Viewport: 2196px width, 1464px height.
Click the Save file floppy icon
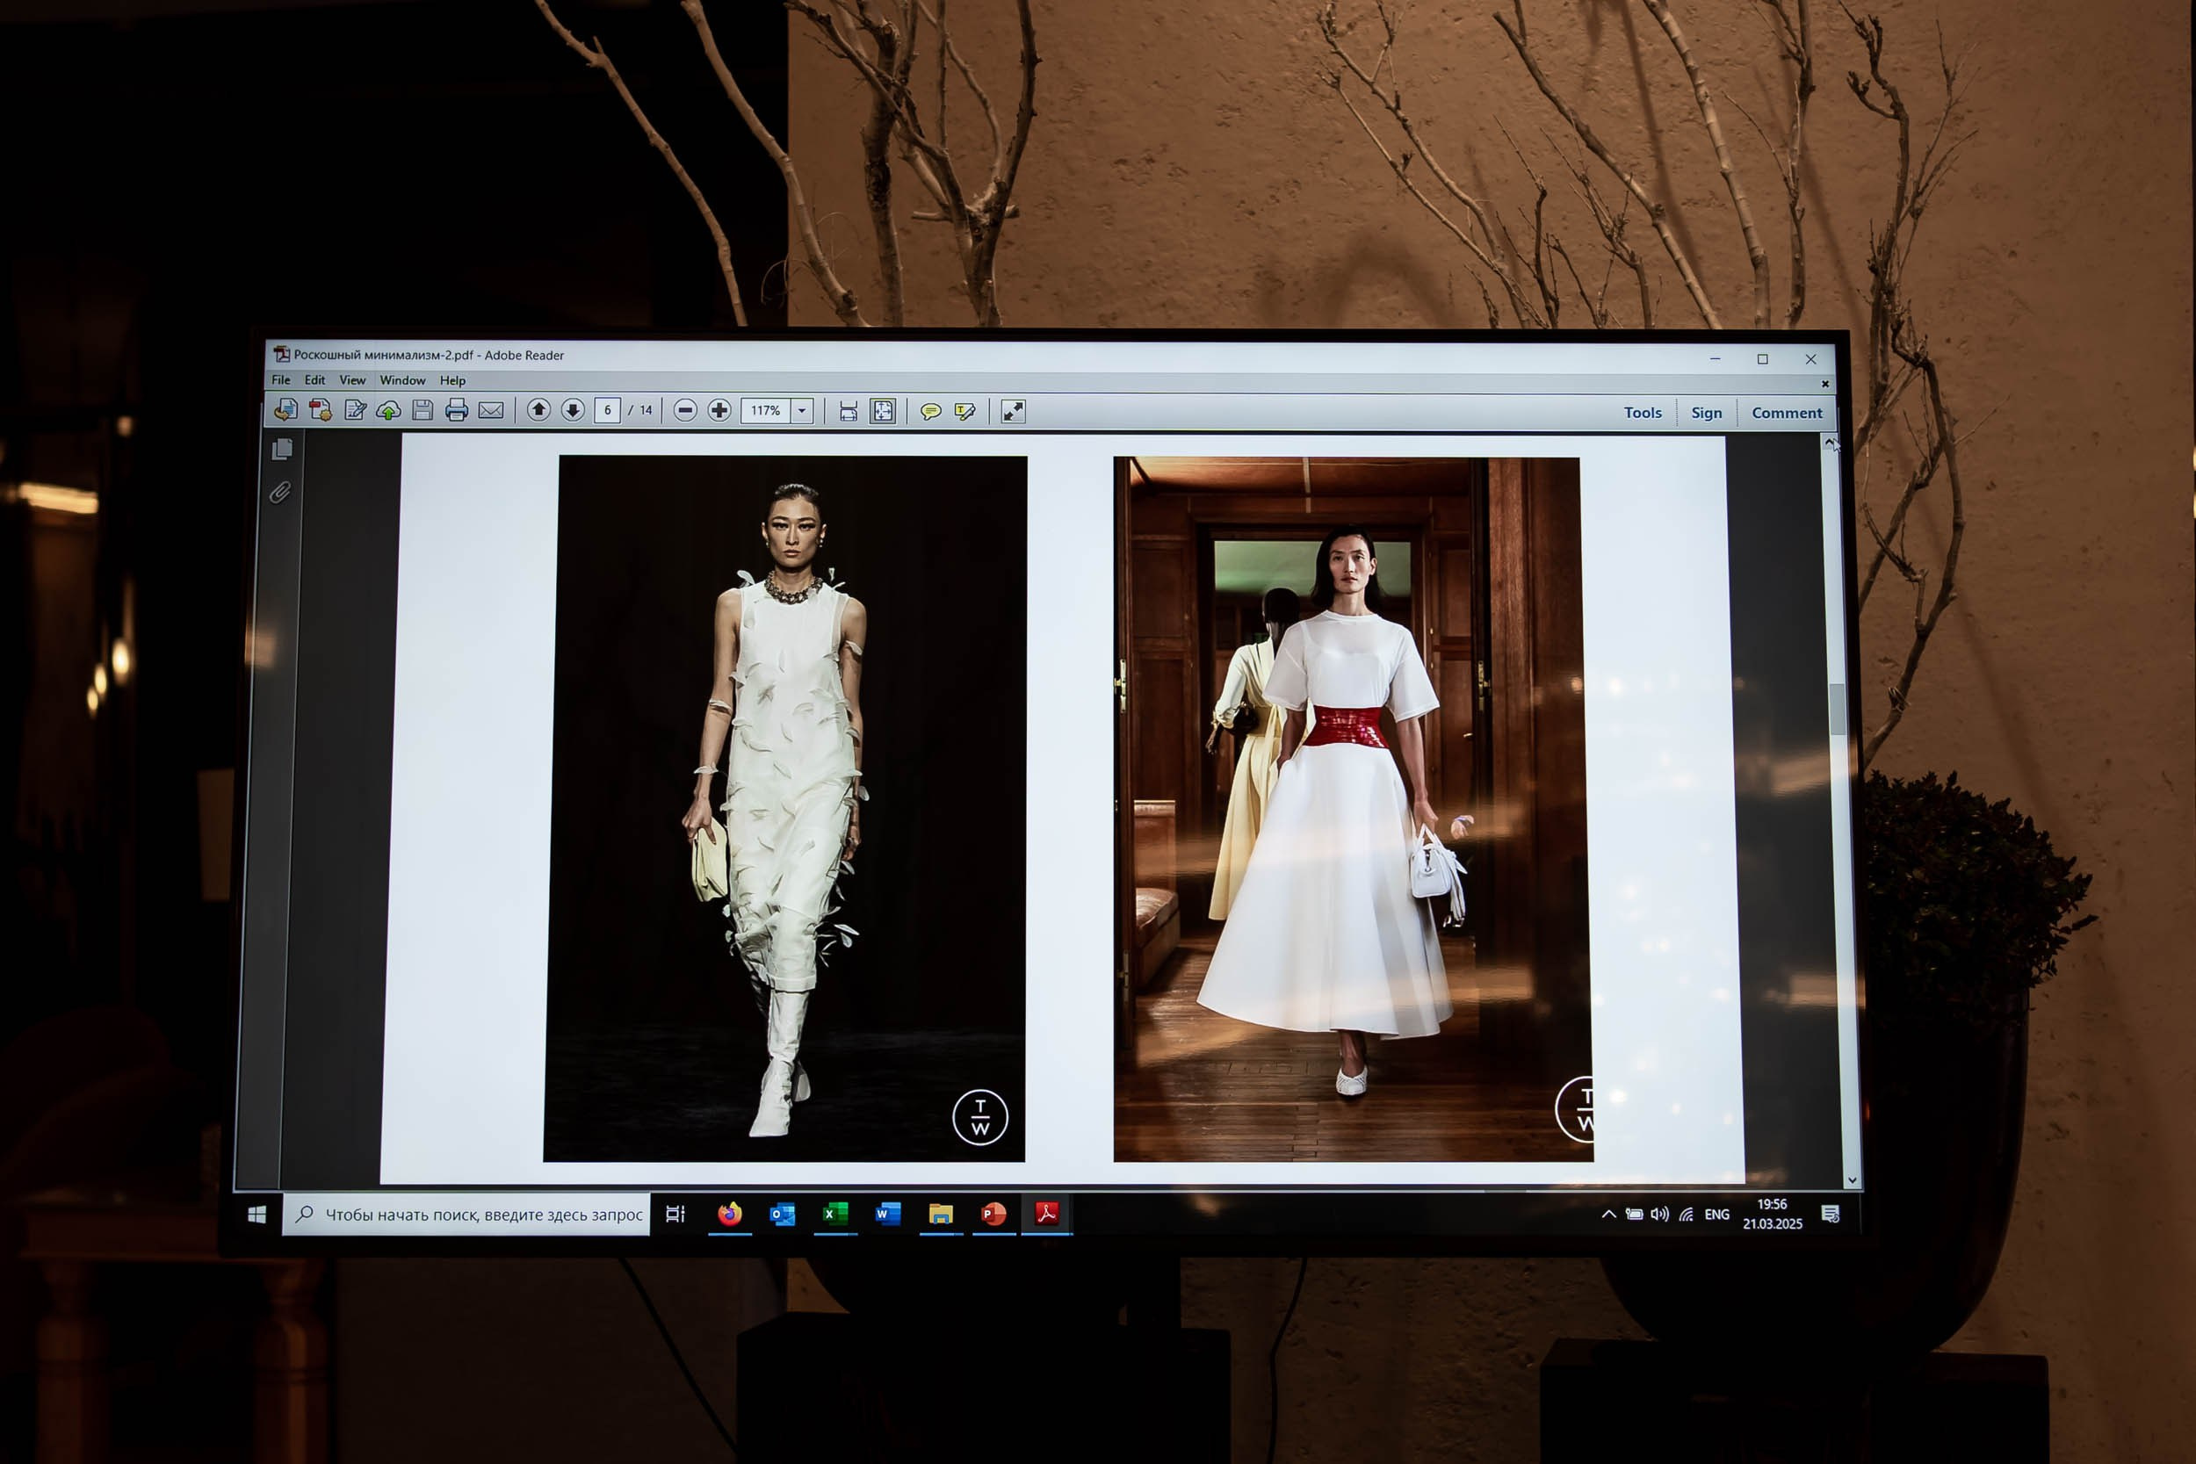coord(422,410)
